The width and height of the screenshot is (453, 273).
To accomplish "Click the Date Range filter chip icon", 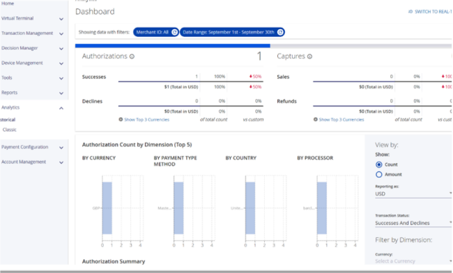I will (280, 32).
